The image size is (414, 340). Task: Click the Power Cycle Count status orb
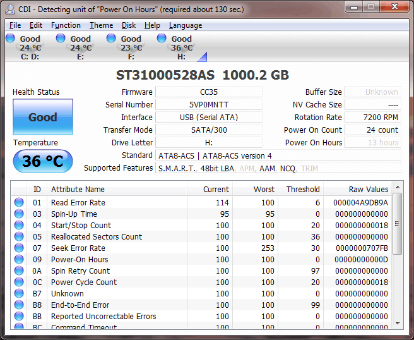tap(19, 282)
